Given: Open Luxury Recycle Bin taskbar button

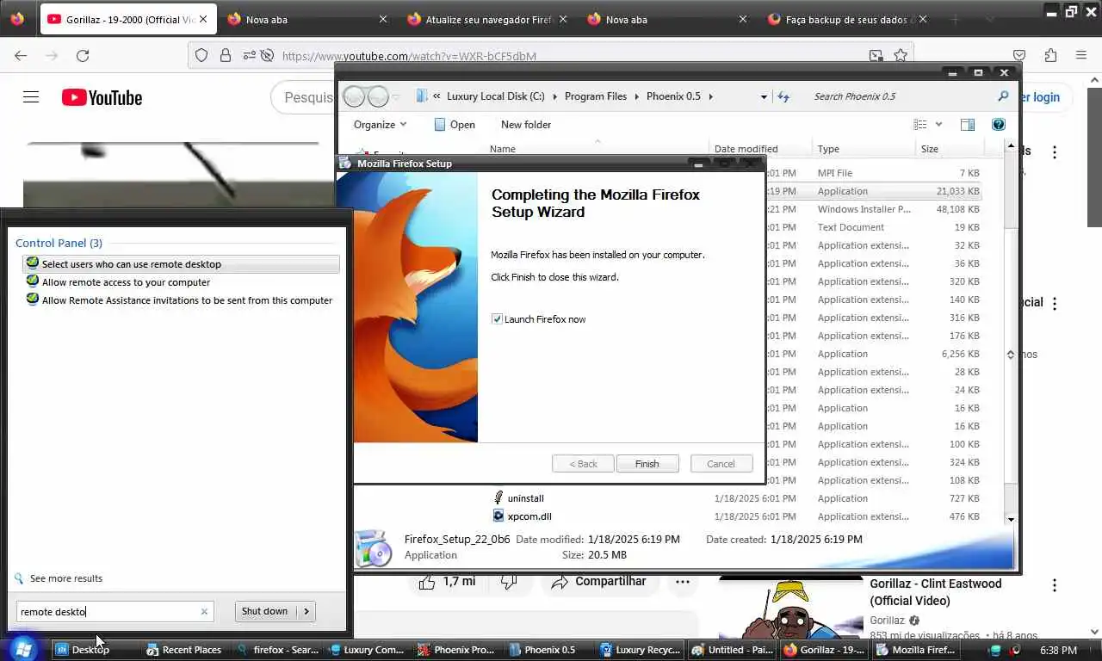Looking at the screenshot, I should pyautogui.click(x=641, y=650).
